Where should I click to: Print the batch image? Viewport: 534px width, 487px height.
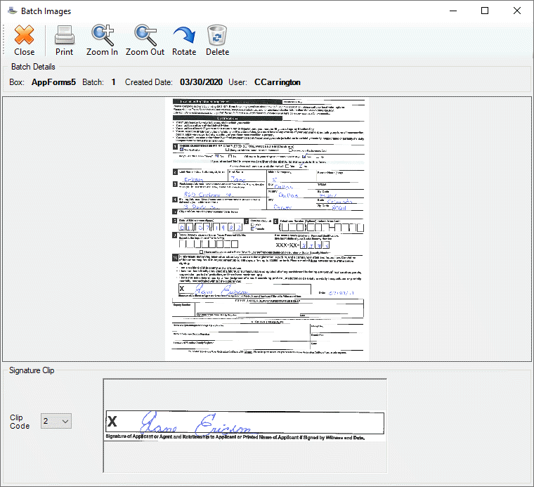coord(64,40)
